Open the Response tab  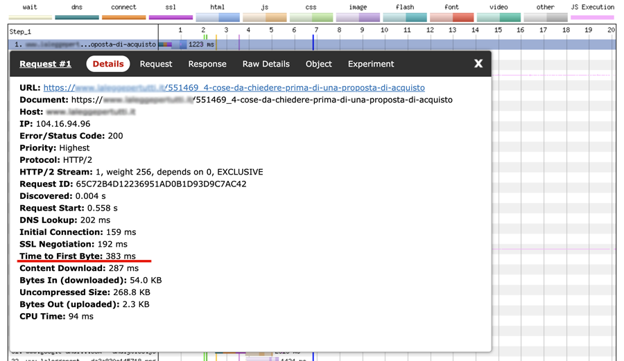point(207,64)
